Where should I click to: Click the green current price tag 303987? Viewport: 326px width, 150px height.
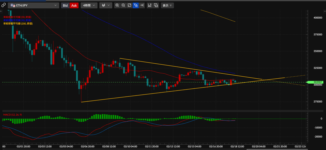pos(315,82)
